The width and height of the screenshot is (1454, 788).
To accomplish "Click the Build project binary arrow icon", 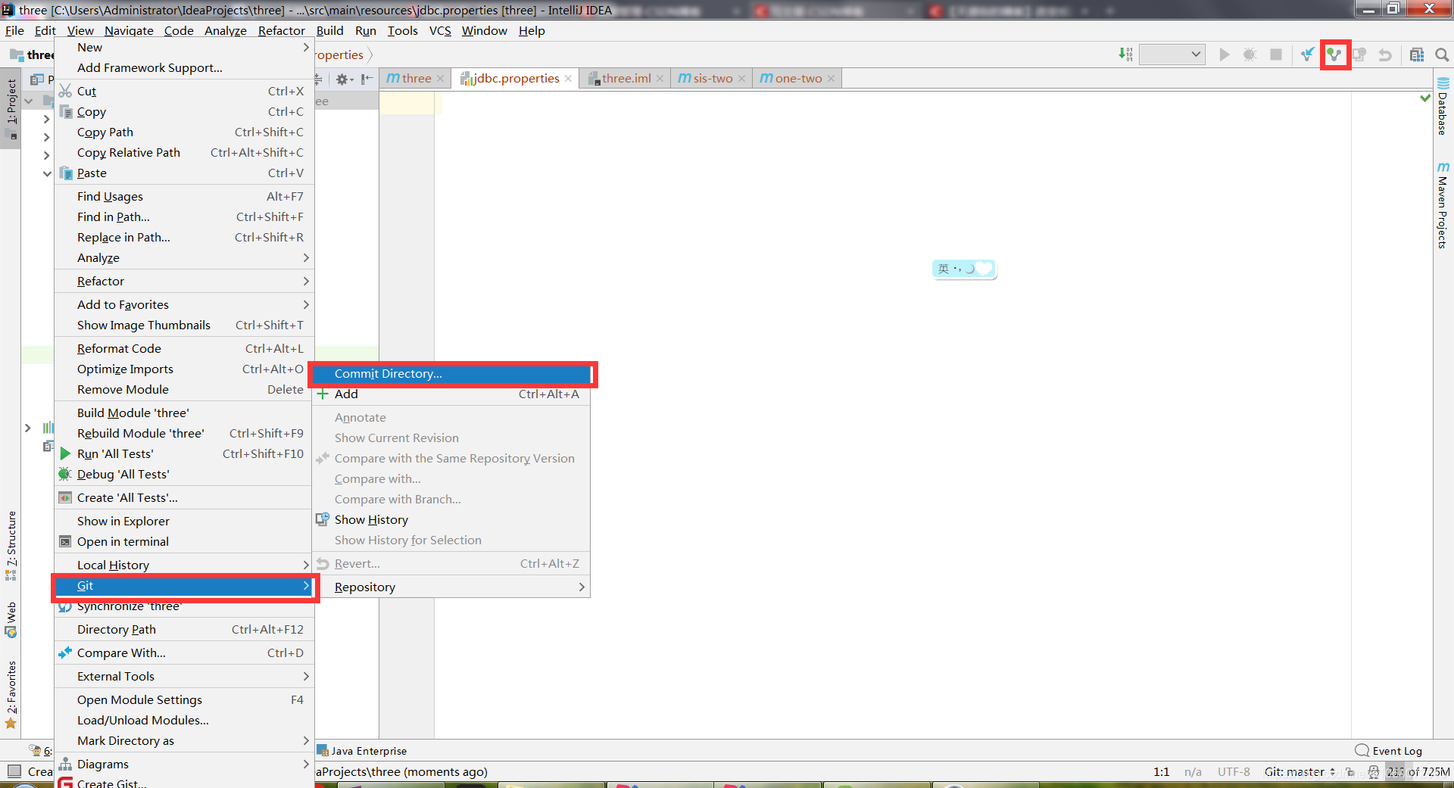I will [x=1126, y=55].
